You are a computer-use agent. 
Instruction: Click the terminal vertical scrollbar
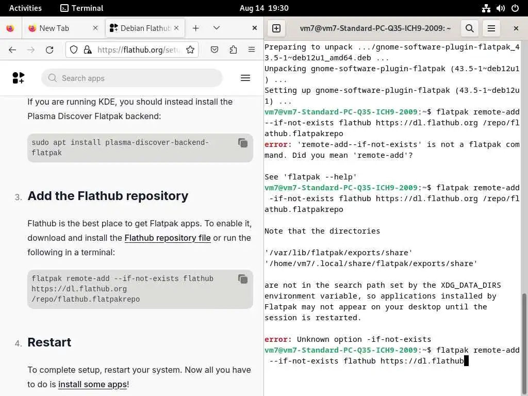(x=524, y=343)
